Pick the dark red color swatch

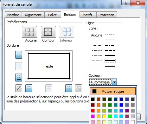pyautogui.click(x=93, y=105)
